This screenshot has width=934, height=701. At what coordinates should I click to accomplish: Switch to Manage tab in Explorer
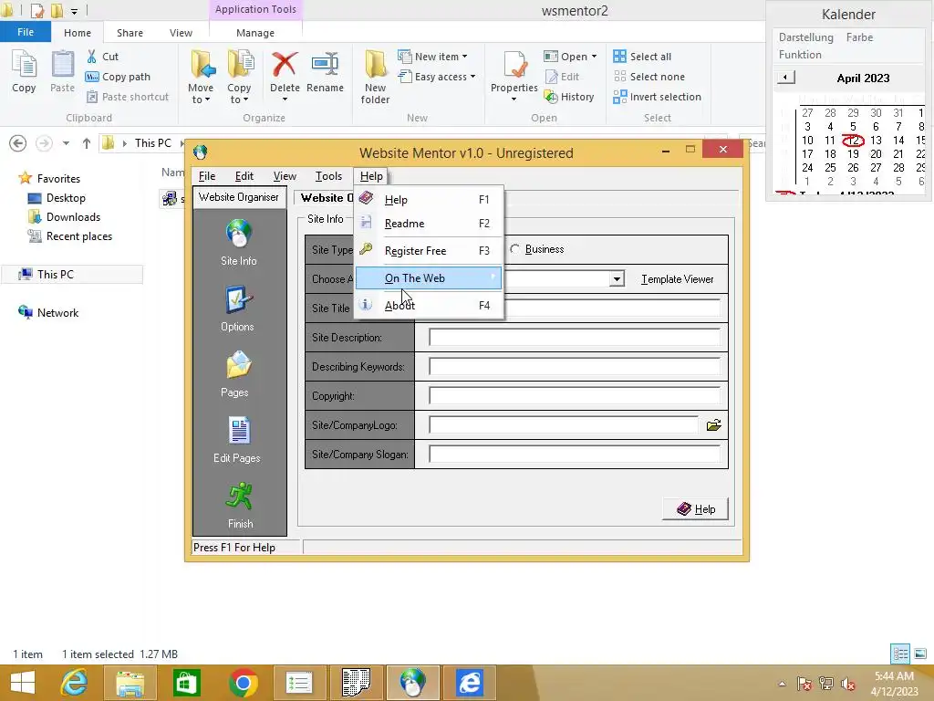(255, 33)
